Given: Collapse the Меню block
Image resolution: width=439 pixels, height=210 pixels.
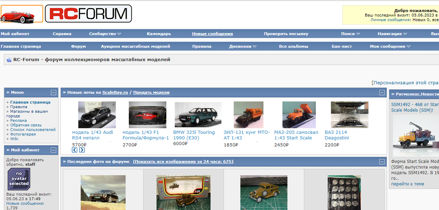Looking at the screenshot, I should pyautogui.click(x=53, y=93).
